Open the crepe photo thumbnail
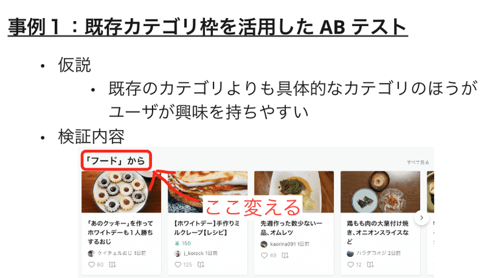The image size is (498, 278). [208, 192]
